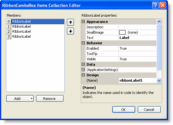173x125 pixels.
Task: Edit the ToolTip property value
Action: tap(137, 54)
